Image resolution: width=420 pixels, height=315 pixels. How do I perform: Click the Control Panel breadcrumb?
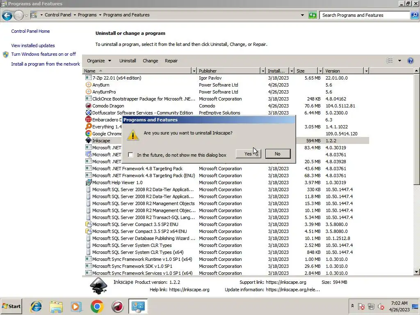[x=58, y=15]
